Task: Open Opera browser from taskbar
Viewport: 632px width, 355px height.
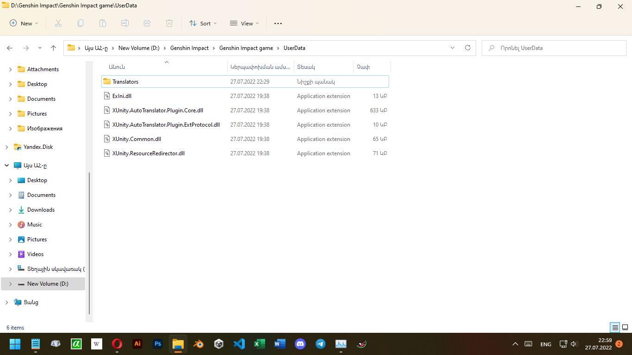Action: point(117,344)
